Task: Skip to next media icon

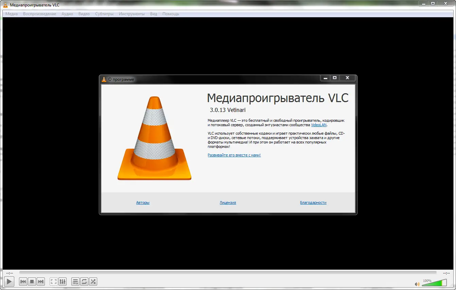Action: [40, 282]
